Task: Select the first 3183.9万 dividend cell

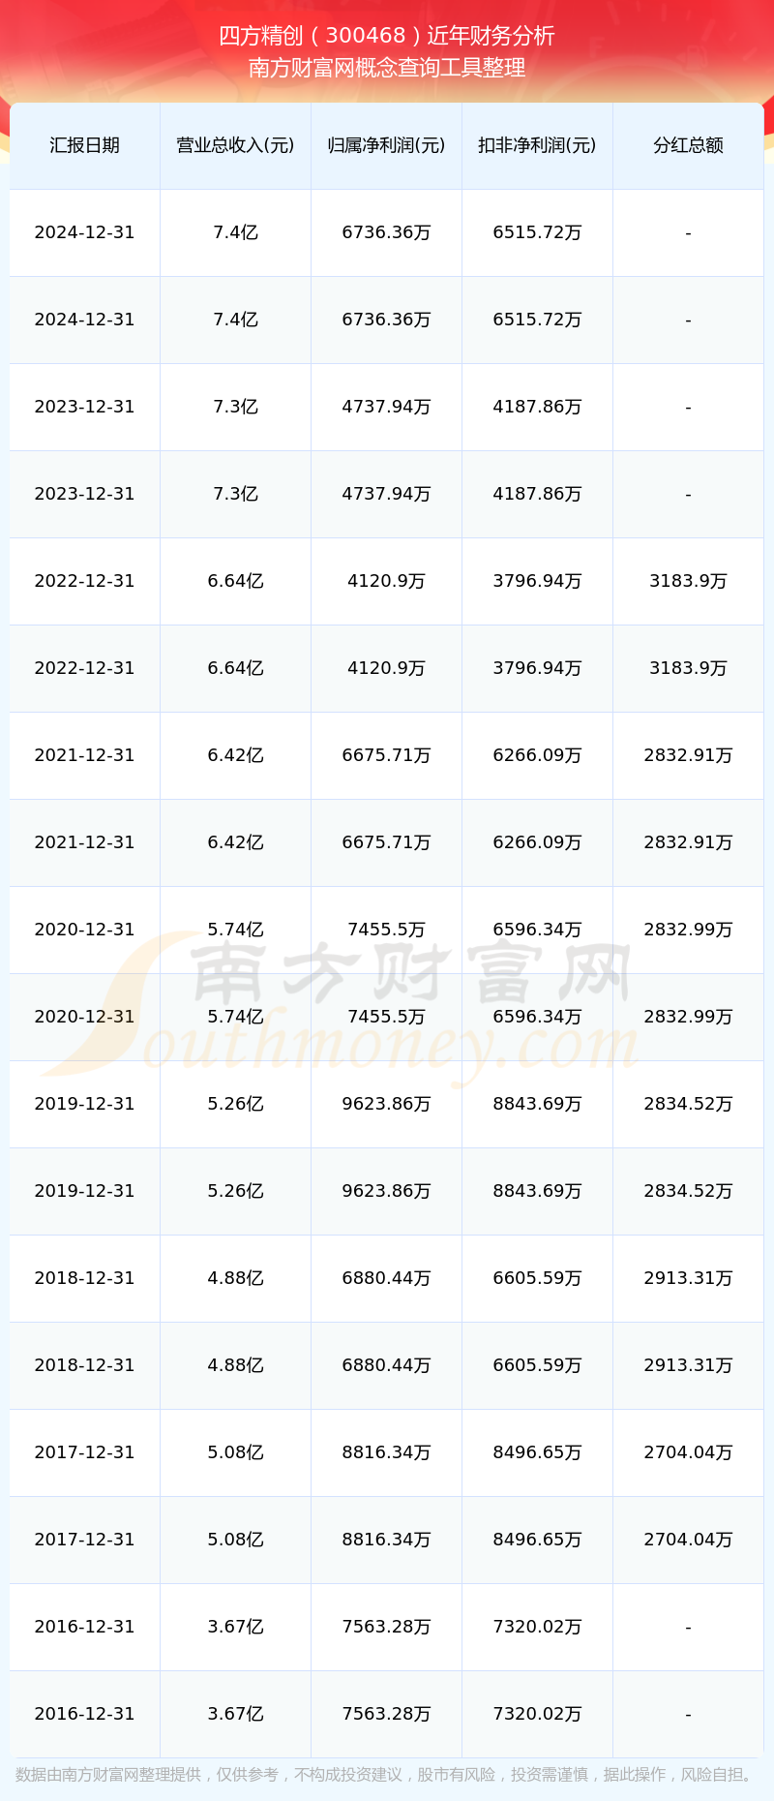Action: (688, 581)
